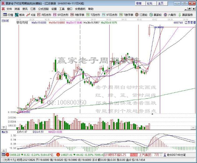Viewport: 197px width, 163px height.
Task: Click the scrolling news ticker 上汽集团
Action: coord(145,155)
